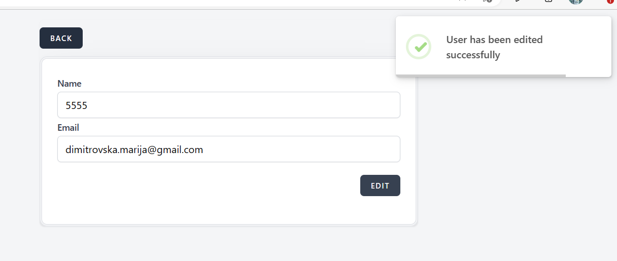Click the BACK button
Viewport: 617px width, 261px height.
pos(61,38)
